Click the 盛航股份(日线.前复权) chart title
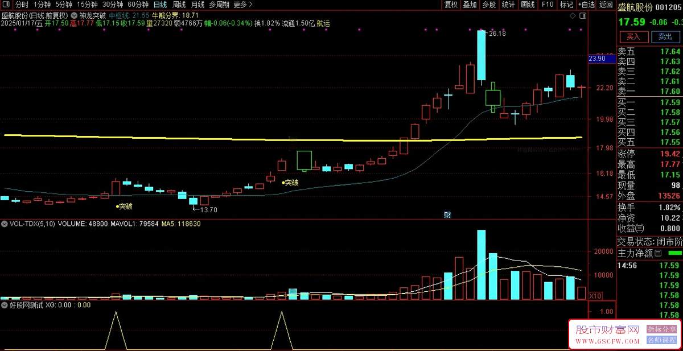Image resolution: width=683 pixels, height=351 pixels. coord(35,15)
